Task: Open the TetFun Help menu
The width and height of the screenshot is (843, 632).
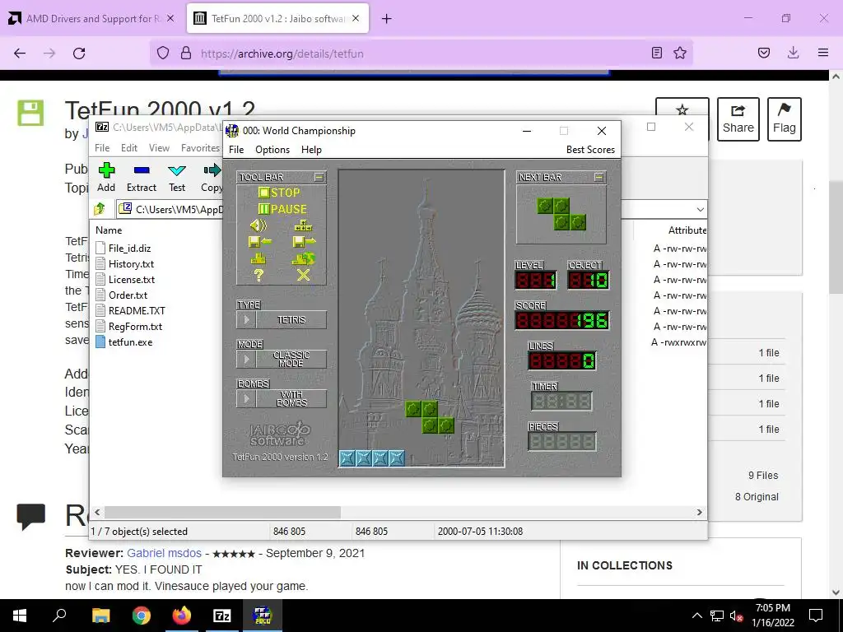Action: (311, 150)
